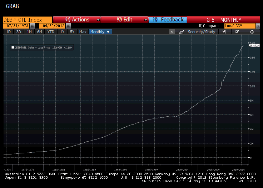
Task: Click the Last Price 15.692M legend text
Action: click(50, 47)
